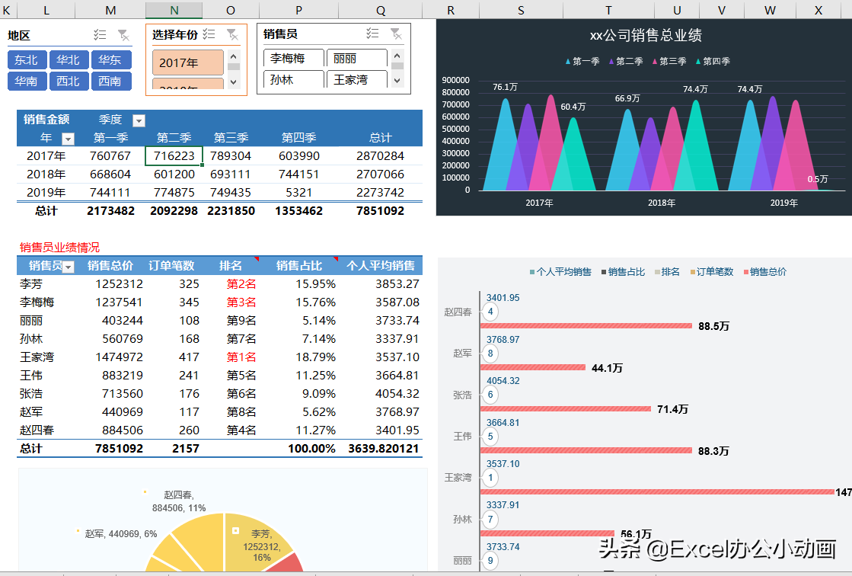Image resolution: width=852 pixels, height=576 pixels.
Task: Click 第二季 legend entry in chart
Action: [x=625, y=62]
